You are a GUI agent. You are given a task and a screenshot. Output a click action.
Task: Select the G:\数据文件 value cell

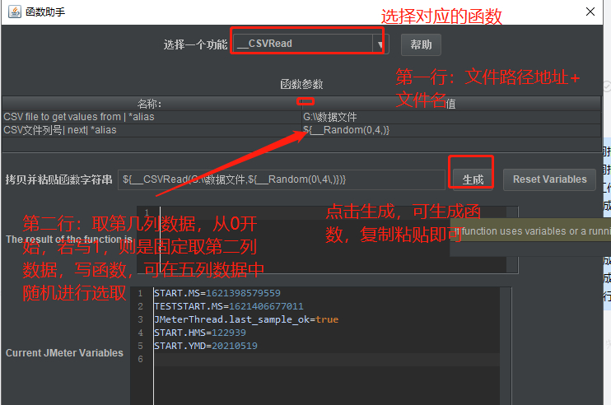[451, 117]
